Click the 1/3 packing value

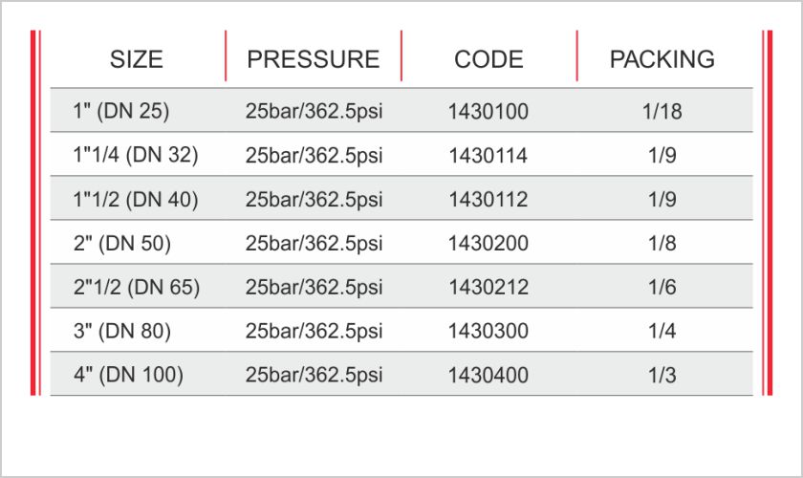coord(662,376)
